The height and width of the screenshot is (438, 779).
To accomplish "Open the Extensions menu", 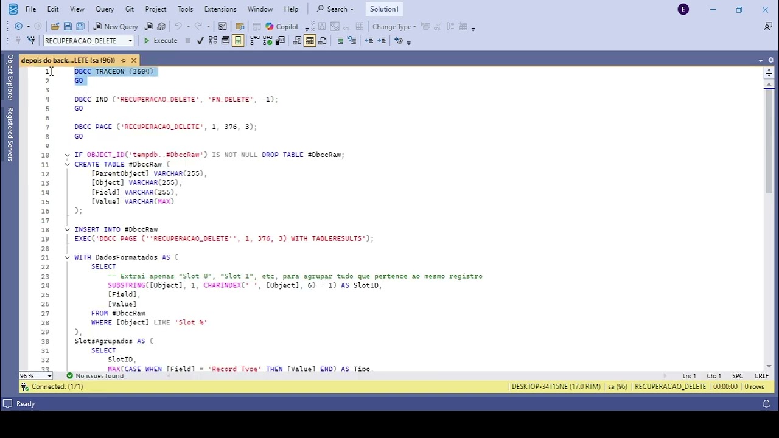I will [220, 9].
